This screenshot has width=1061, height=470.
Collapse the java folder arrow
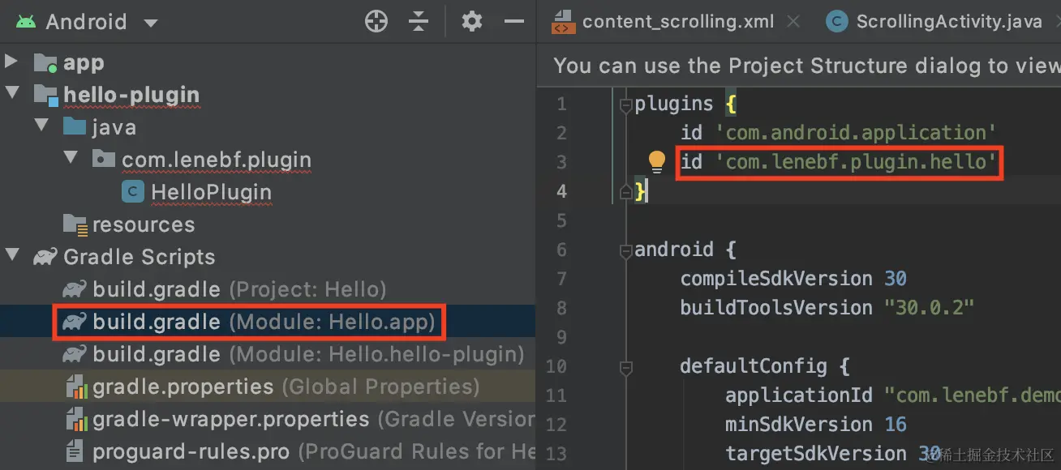click(42, 126)
